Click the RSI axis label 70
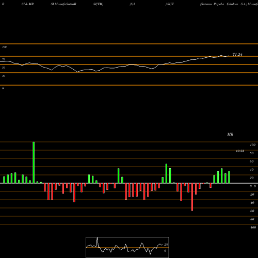The height and width of the screenshot is (258, 258). (x=4, y=59)
